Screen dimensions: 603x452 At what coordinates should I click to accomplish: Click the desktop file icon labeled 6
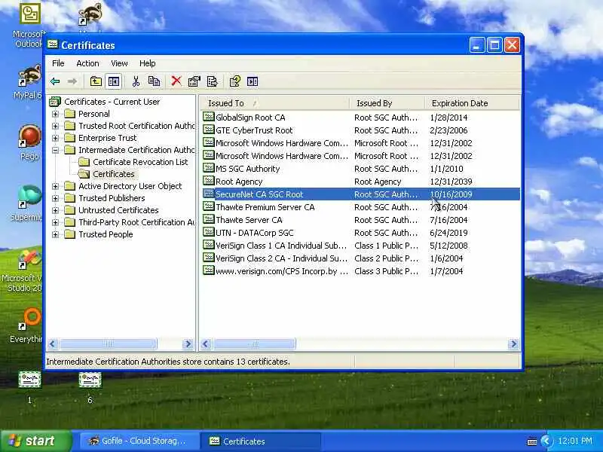click(90, 380)
